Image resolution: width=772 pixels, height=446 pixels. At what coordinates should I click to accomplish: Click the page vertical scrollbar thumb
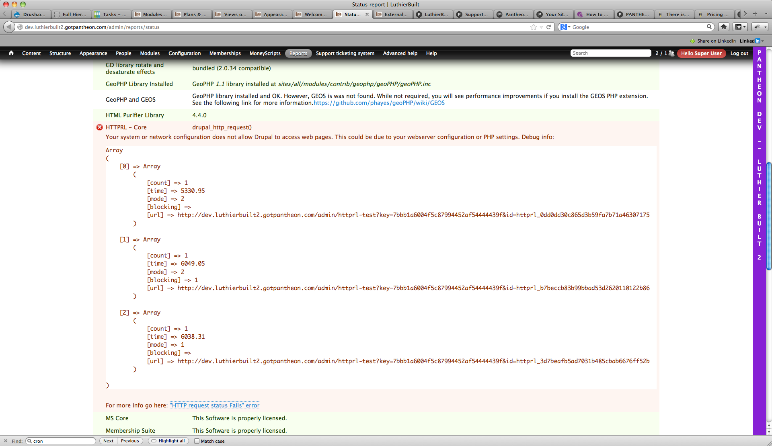coord(769,216)
